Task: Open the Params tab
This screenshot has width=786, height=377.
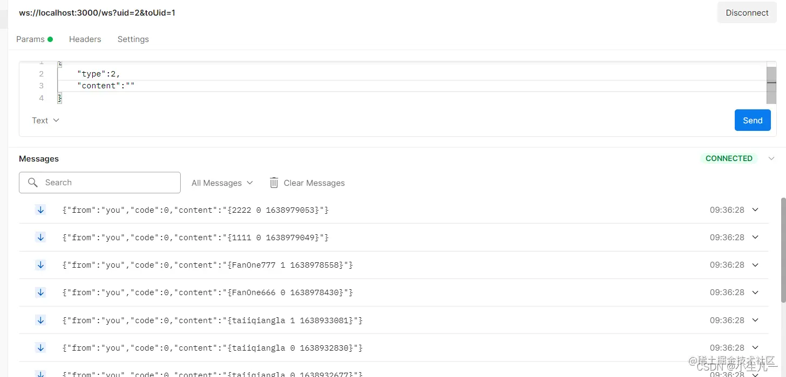Action: point(35,39)
